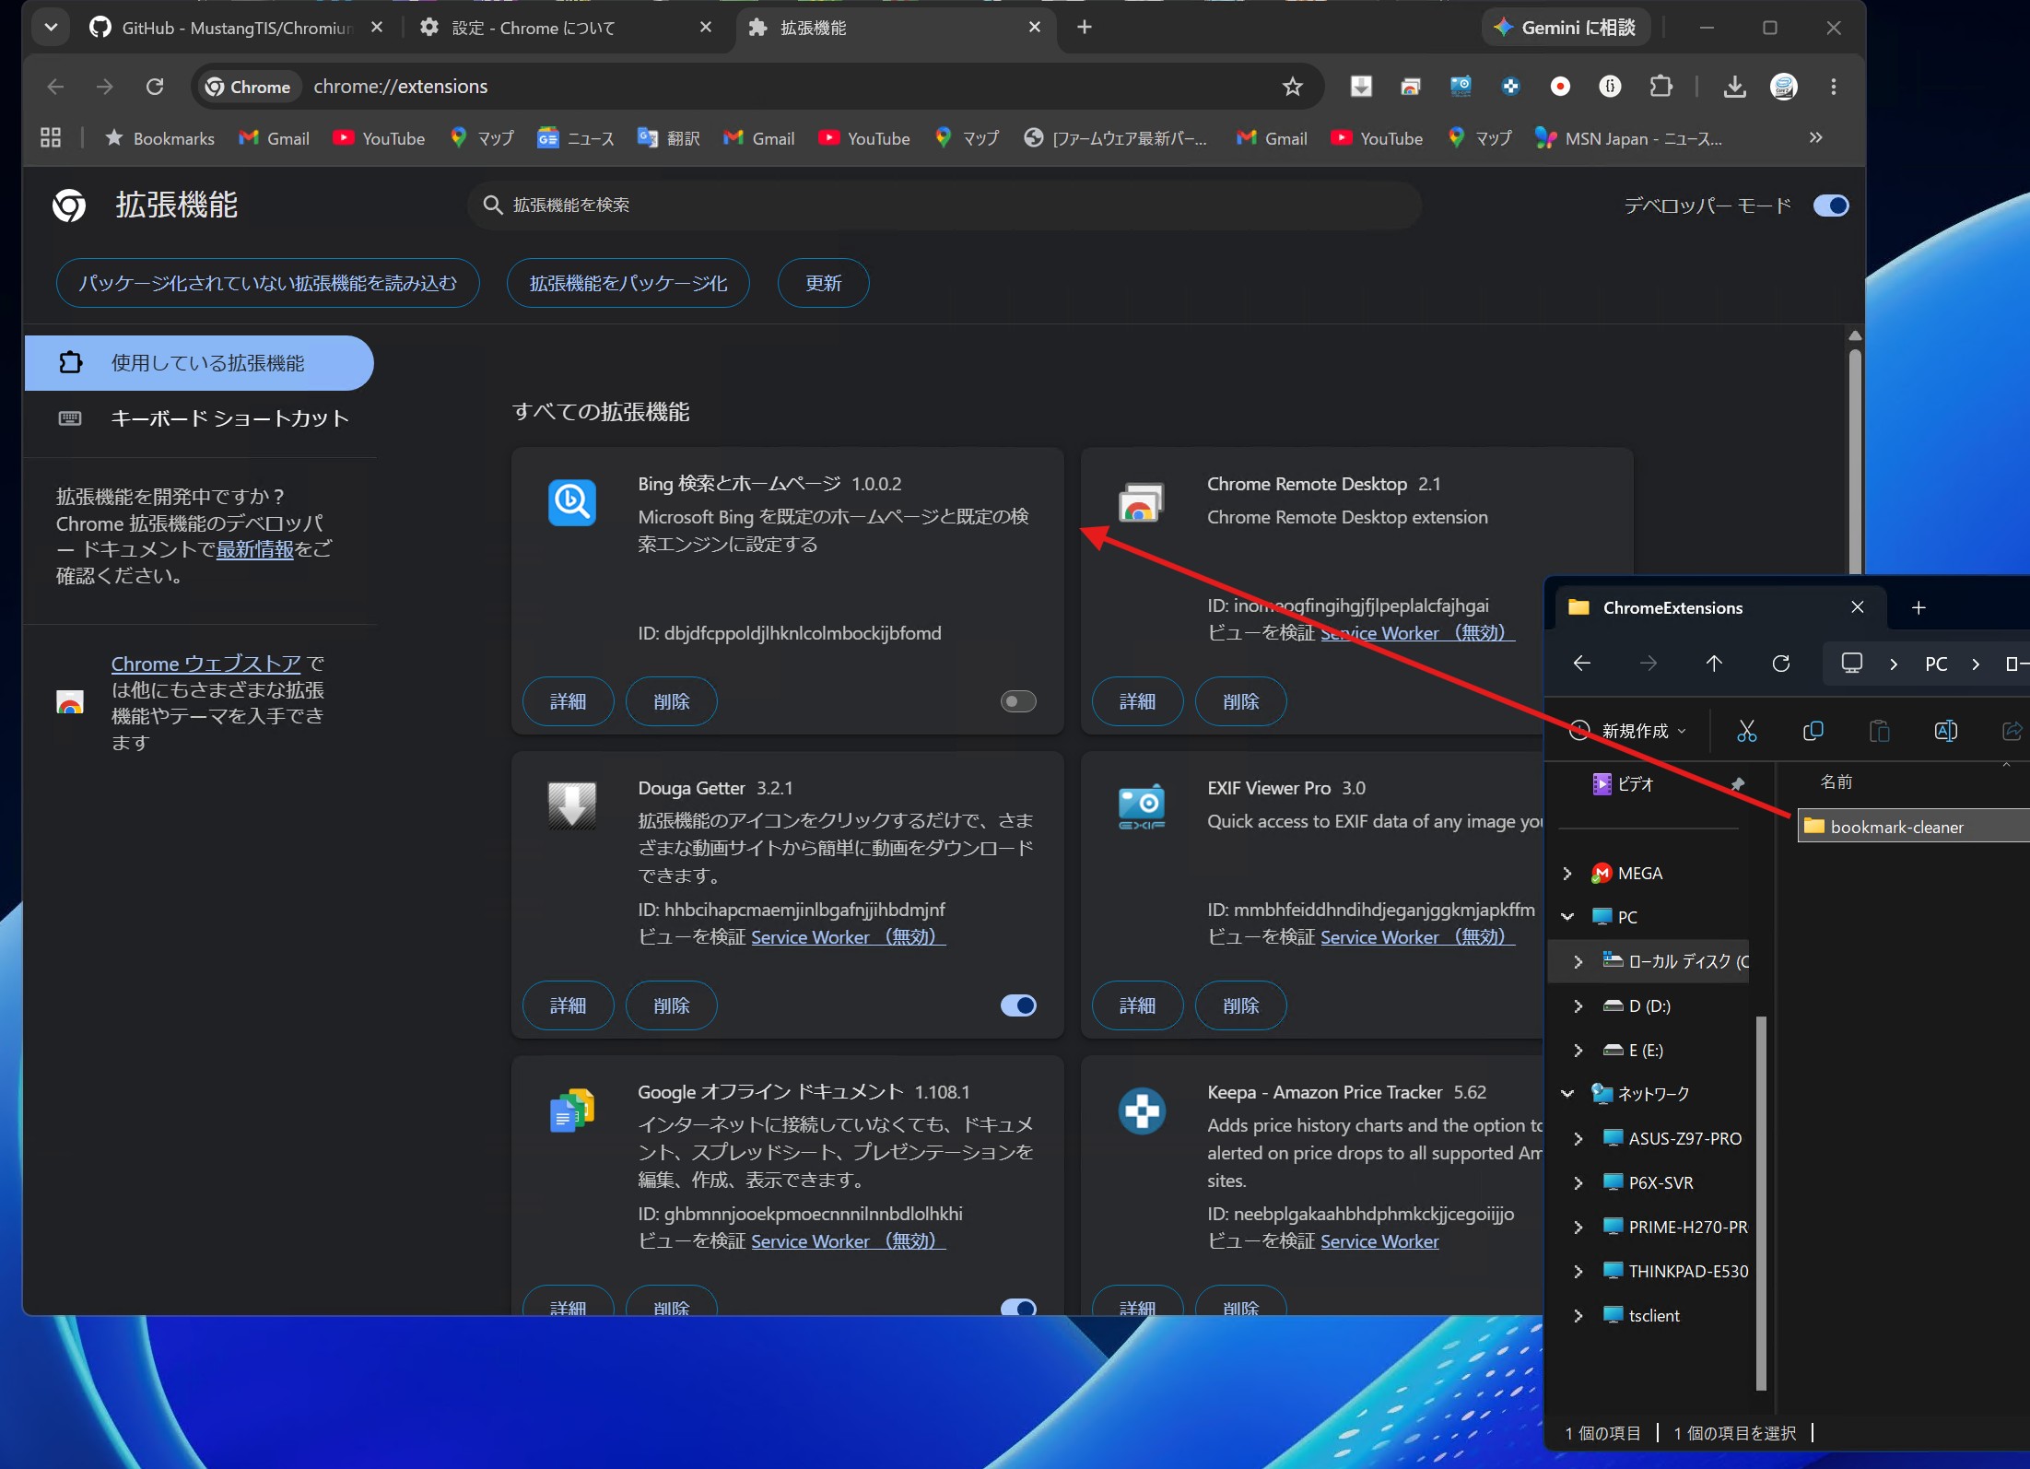The height and width of the screenshot is (1469, 2030).
Task: Click the Cut icon in File Explorer
Action: 1746,731
